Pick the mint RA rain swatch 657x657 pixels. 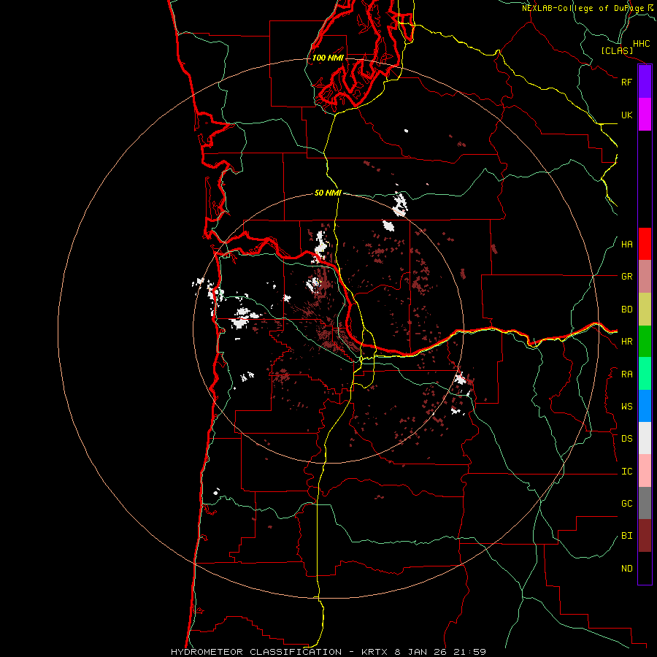(645, 374)
